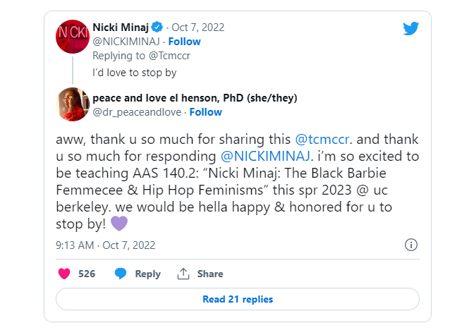Click the Share text label
The image size is (462, 335).
[209, 274]
